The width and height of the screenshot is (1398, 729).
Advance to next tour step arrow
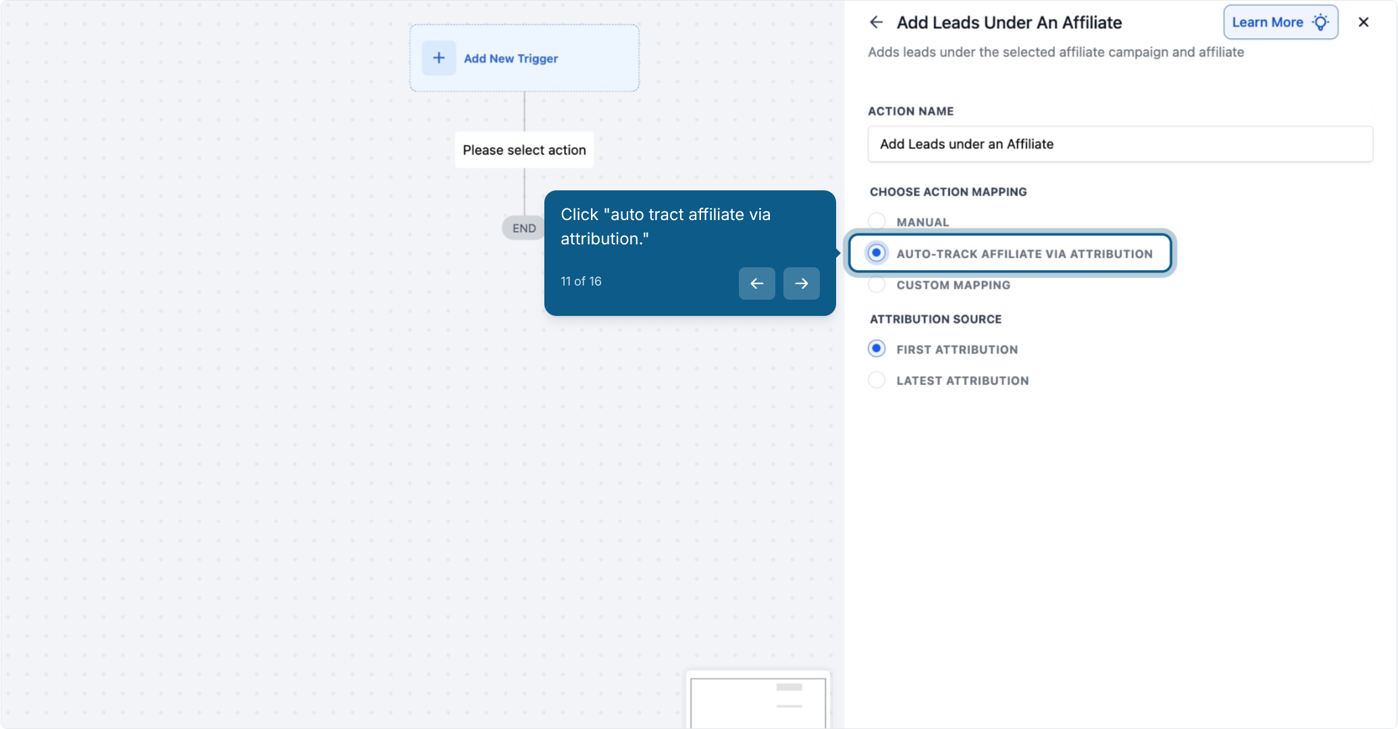[x=801, y=283]
